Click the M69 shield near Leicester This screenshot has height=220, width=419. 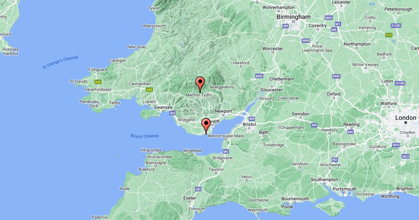328,17
